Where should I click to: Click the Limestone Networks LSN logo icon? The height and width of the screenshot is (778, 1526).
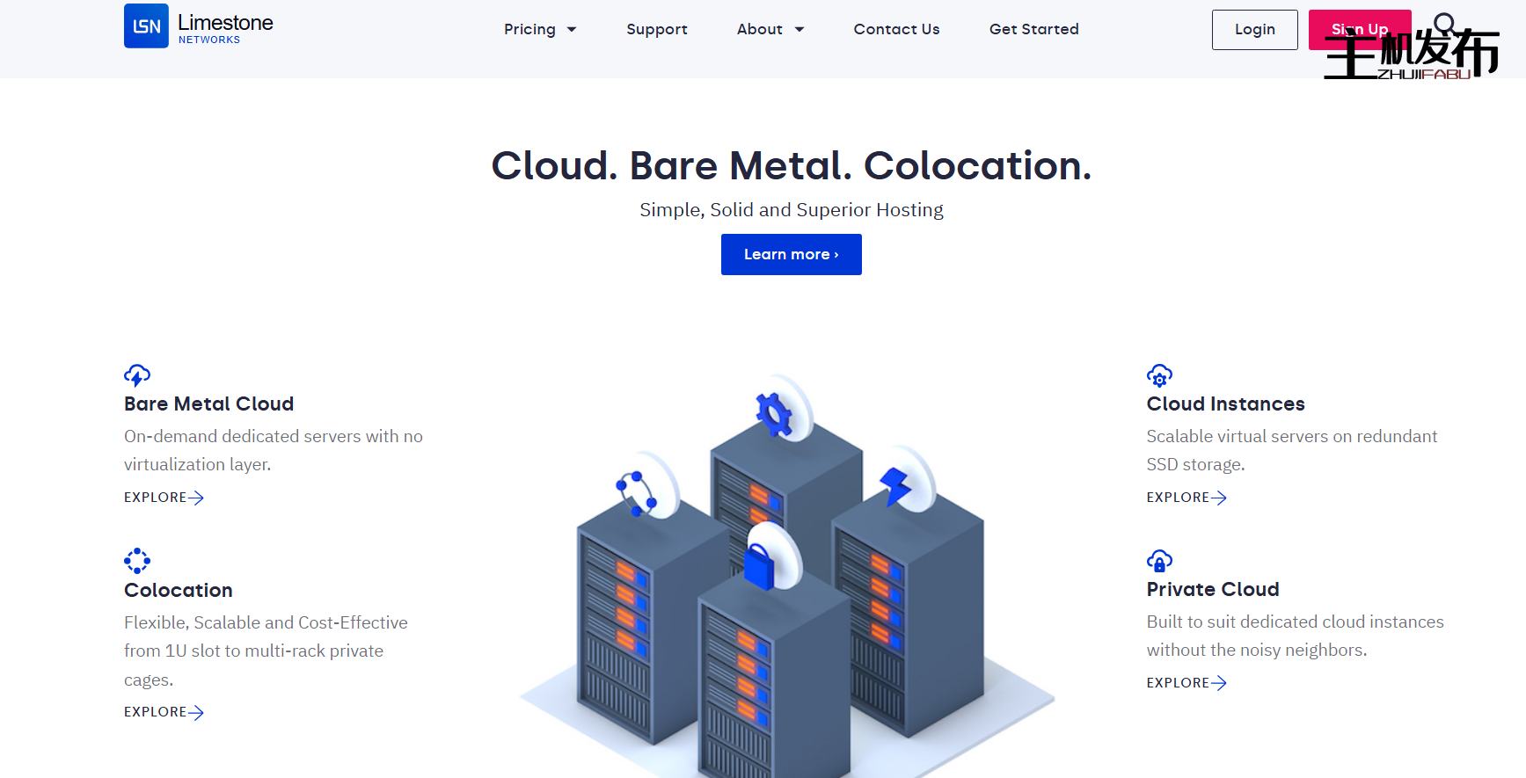(146, 26)
